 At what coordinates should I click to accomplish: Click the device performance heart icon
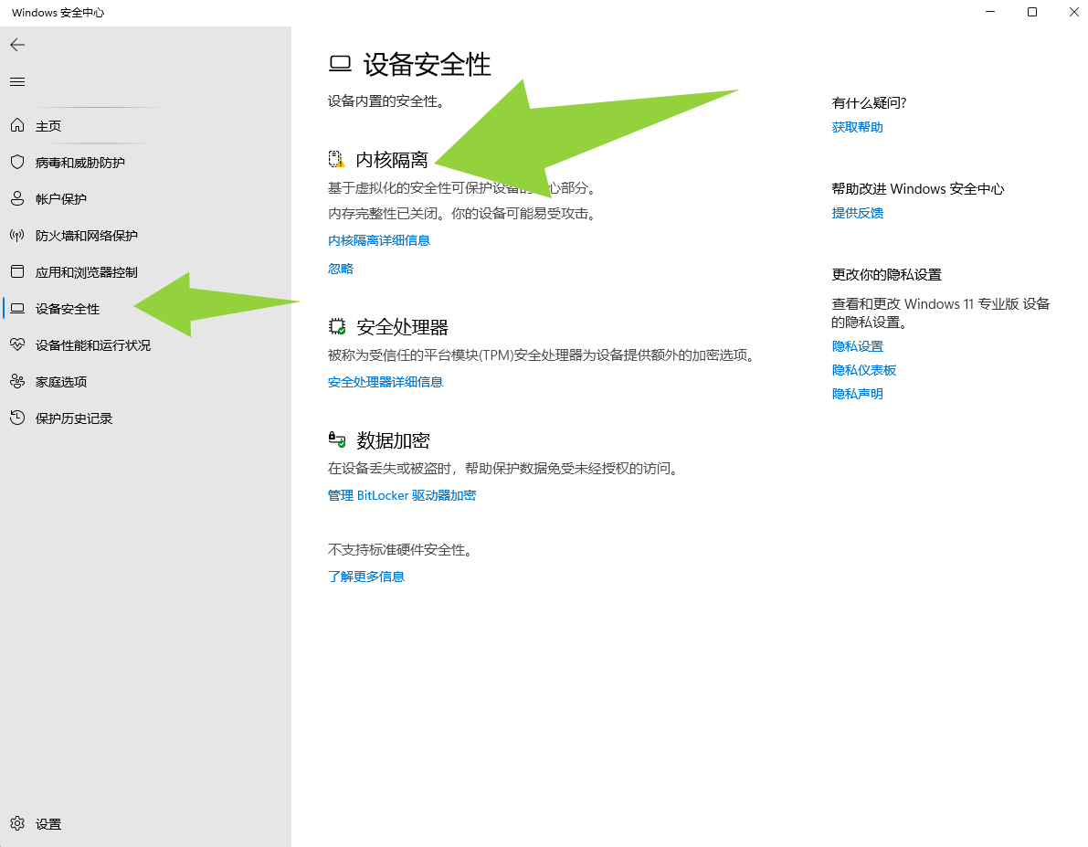click(x=16, y=345)
